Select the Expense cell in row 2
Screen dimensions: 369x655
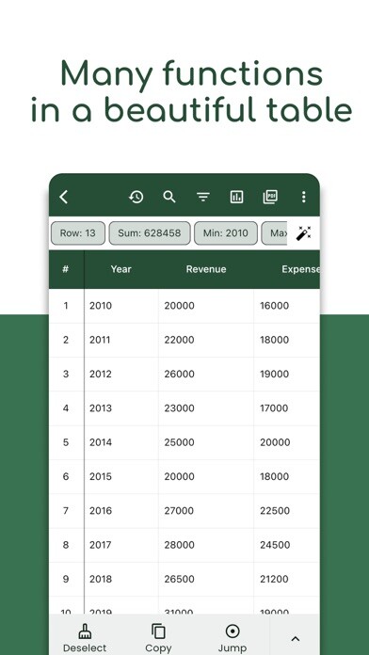pos(287,340)
